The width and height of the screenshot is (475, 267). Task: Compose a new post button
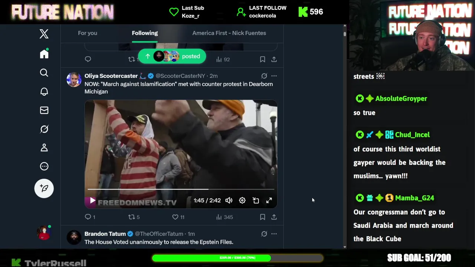[x=44, y=188]
